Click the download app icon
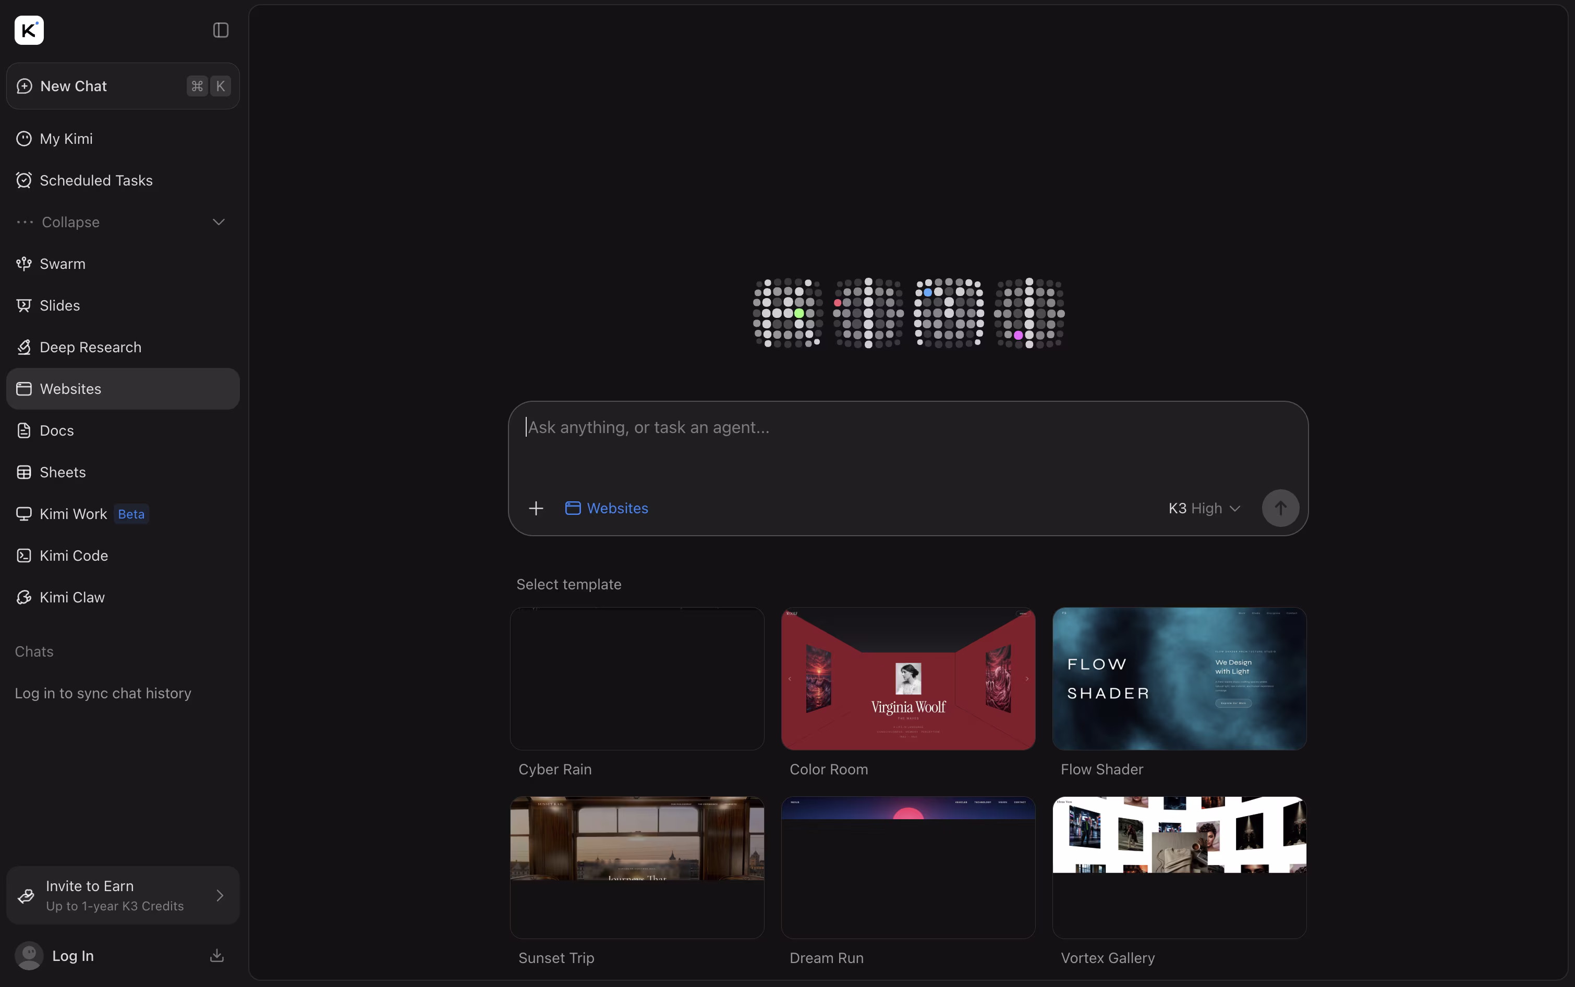1575x987 pixels. click(x=217, y=956)
